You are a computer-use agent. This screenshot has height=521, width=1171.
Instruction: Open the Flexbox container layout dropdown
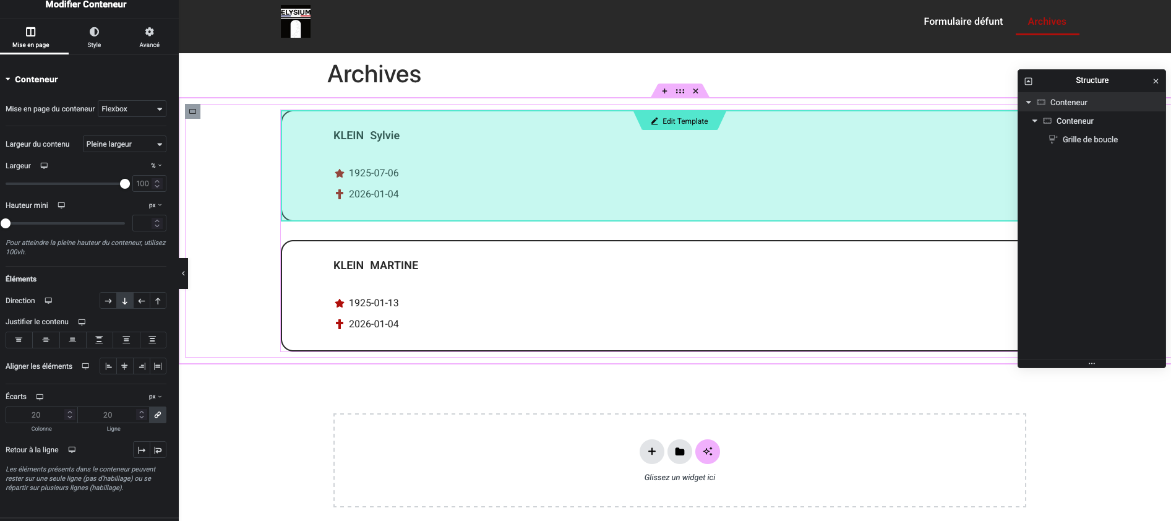(x=132, y=109)
